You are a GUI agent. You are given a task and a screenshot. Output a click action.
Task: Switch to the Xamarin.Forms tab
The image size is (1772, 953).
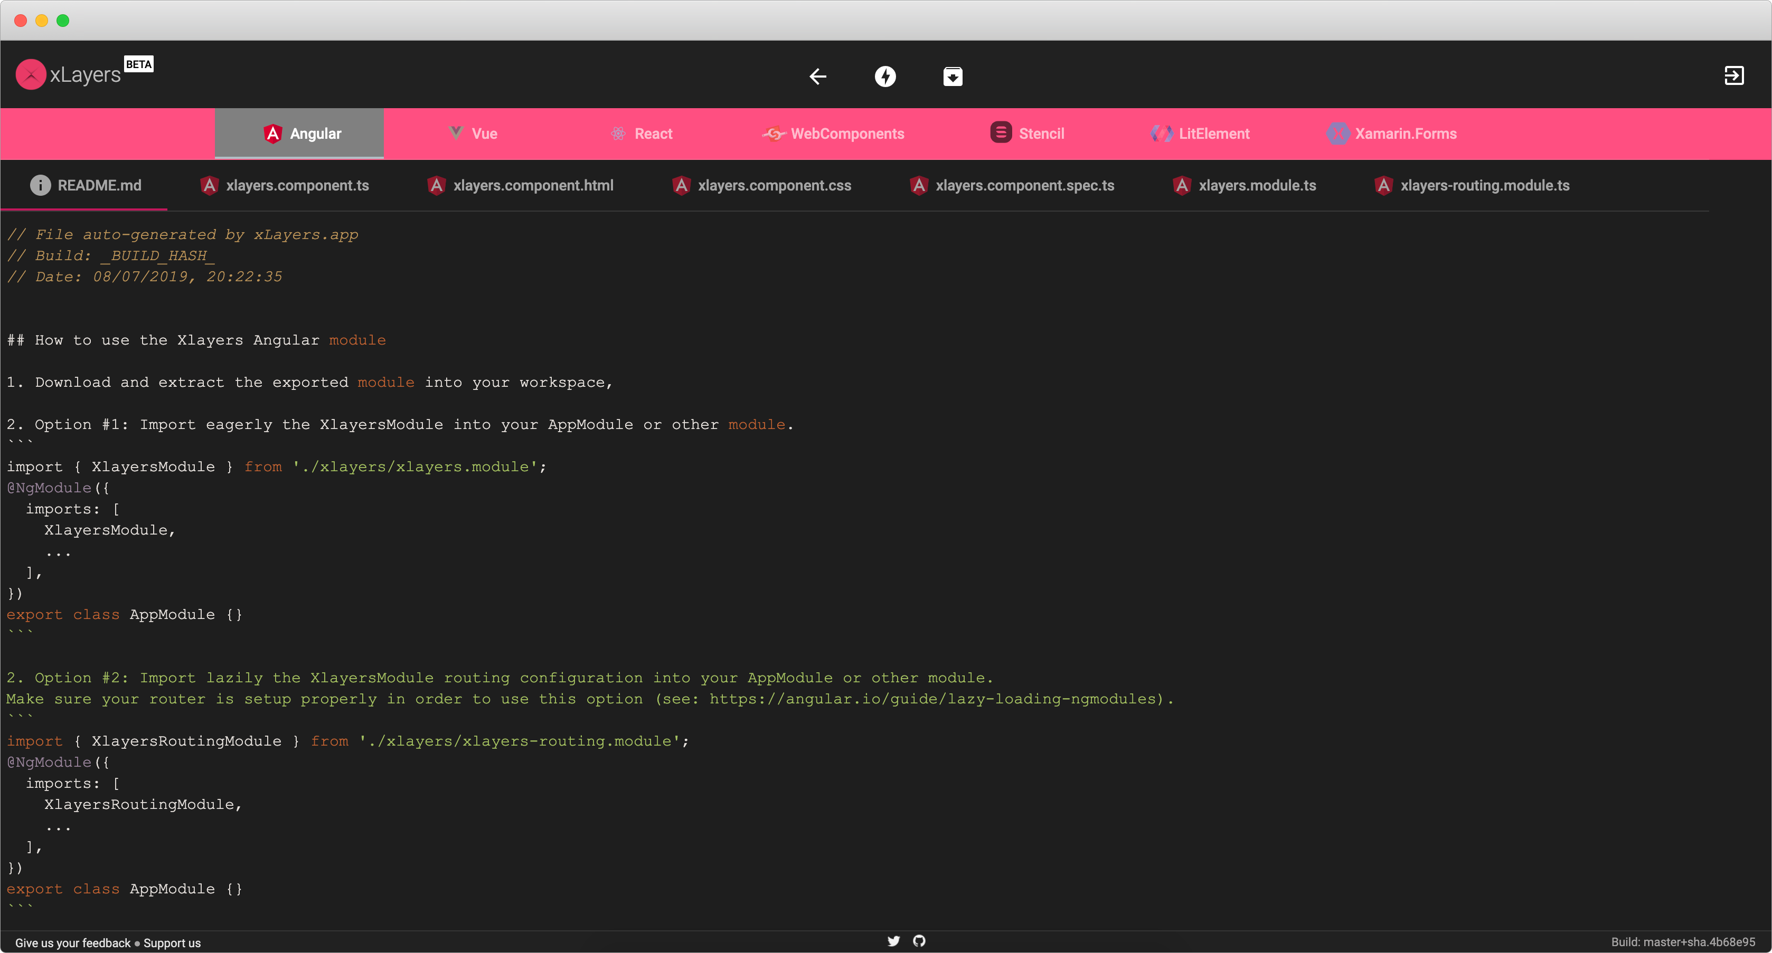pyautogui.click(x=1392, y=134)
